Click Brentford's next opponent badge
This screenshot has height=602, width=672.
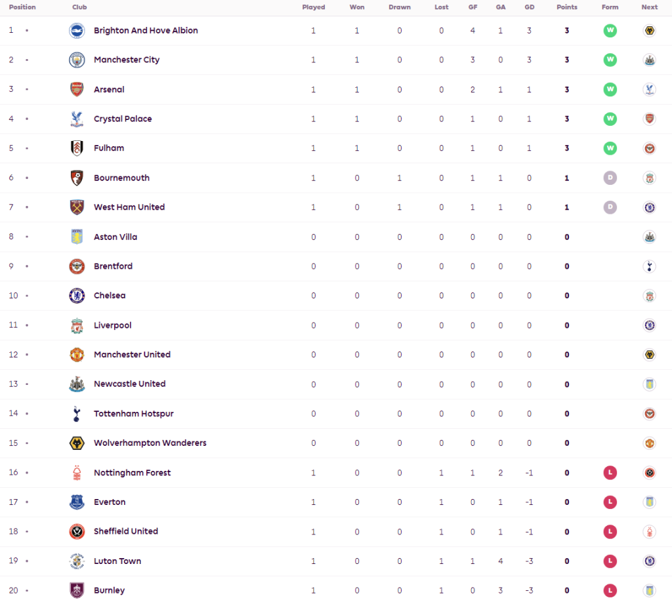coord(649,266)
